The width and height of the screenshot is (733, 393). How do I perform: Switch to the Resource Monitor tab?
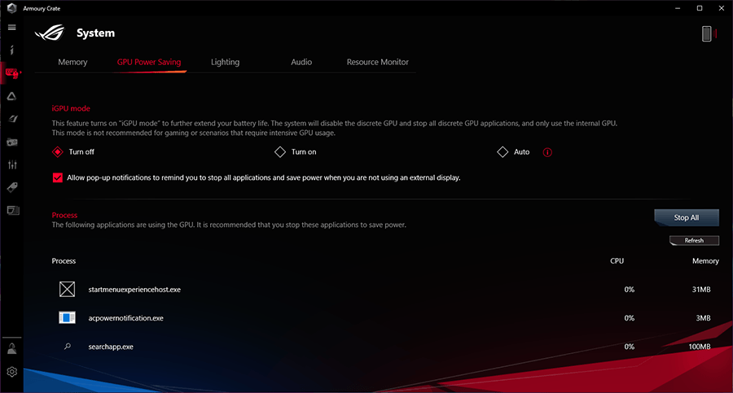378,62
